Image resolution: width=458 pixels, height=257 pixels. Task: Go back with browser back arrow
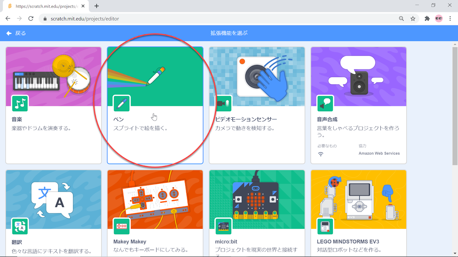tap(8, 19)
